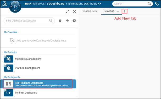This screenshot has height=99, width=161.
Task: Click the Find Dashboards magnifier icon
Action: pyautogui.click(x=51, y=21)
